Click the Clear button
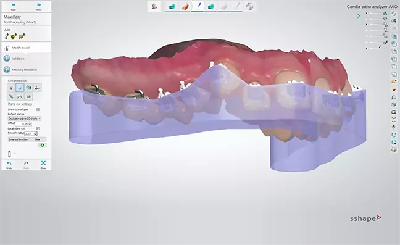 (x=38, y=139)
